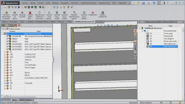Click the Print icon in title toolbar
The height and width of the screenshot is (104, 185).
point(149,3)
